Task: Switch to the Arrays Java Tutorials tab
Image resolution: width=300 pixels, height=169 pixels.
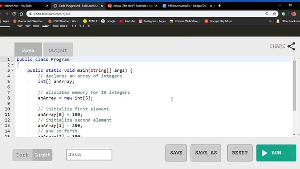Action: tap(132, 6)
